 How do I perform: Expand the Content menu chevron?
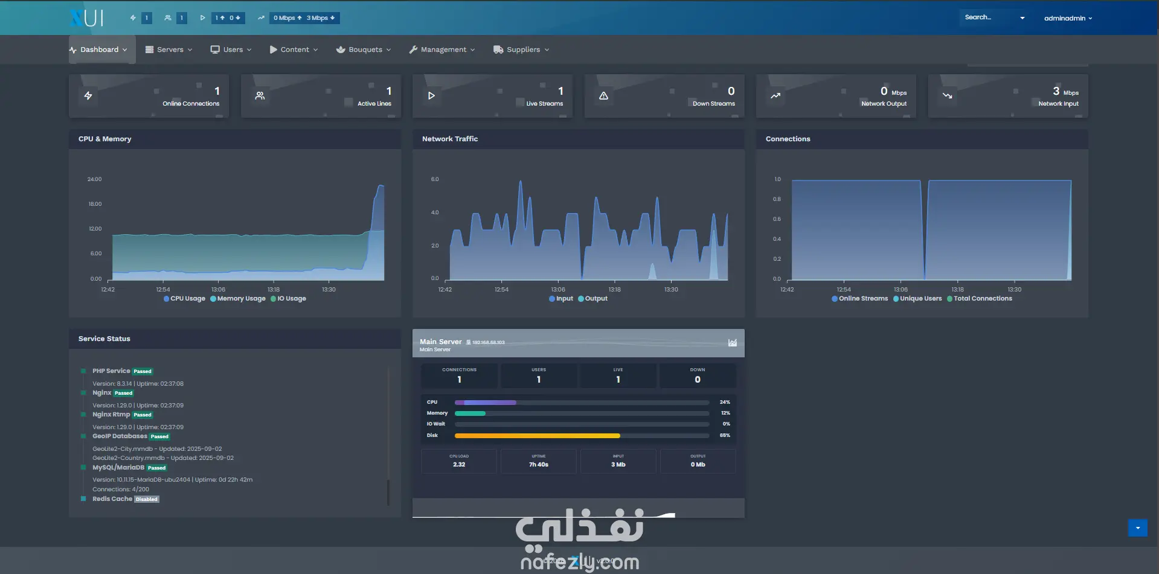[315, 50]
